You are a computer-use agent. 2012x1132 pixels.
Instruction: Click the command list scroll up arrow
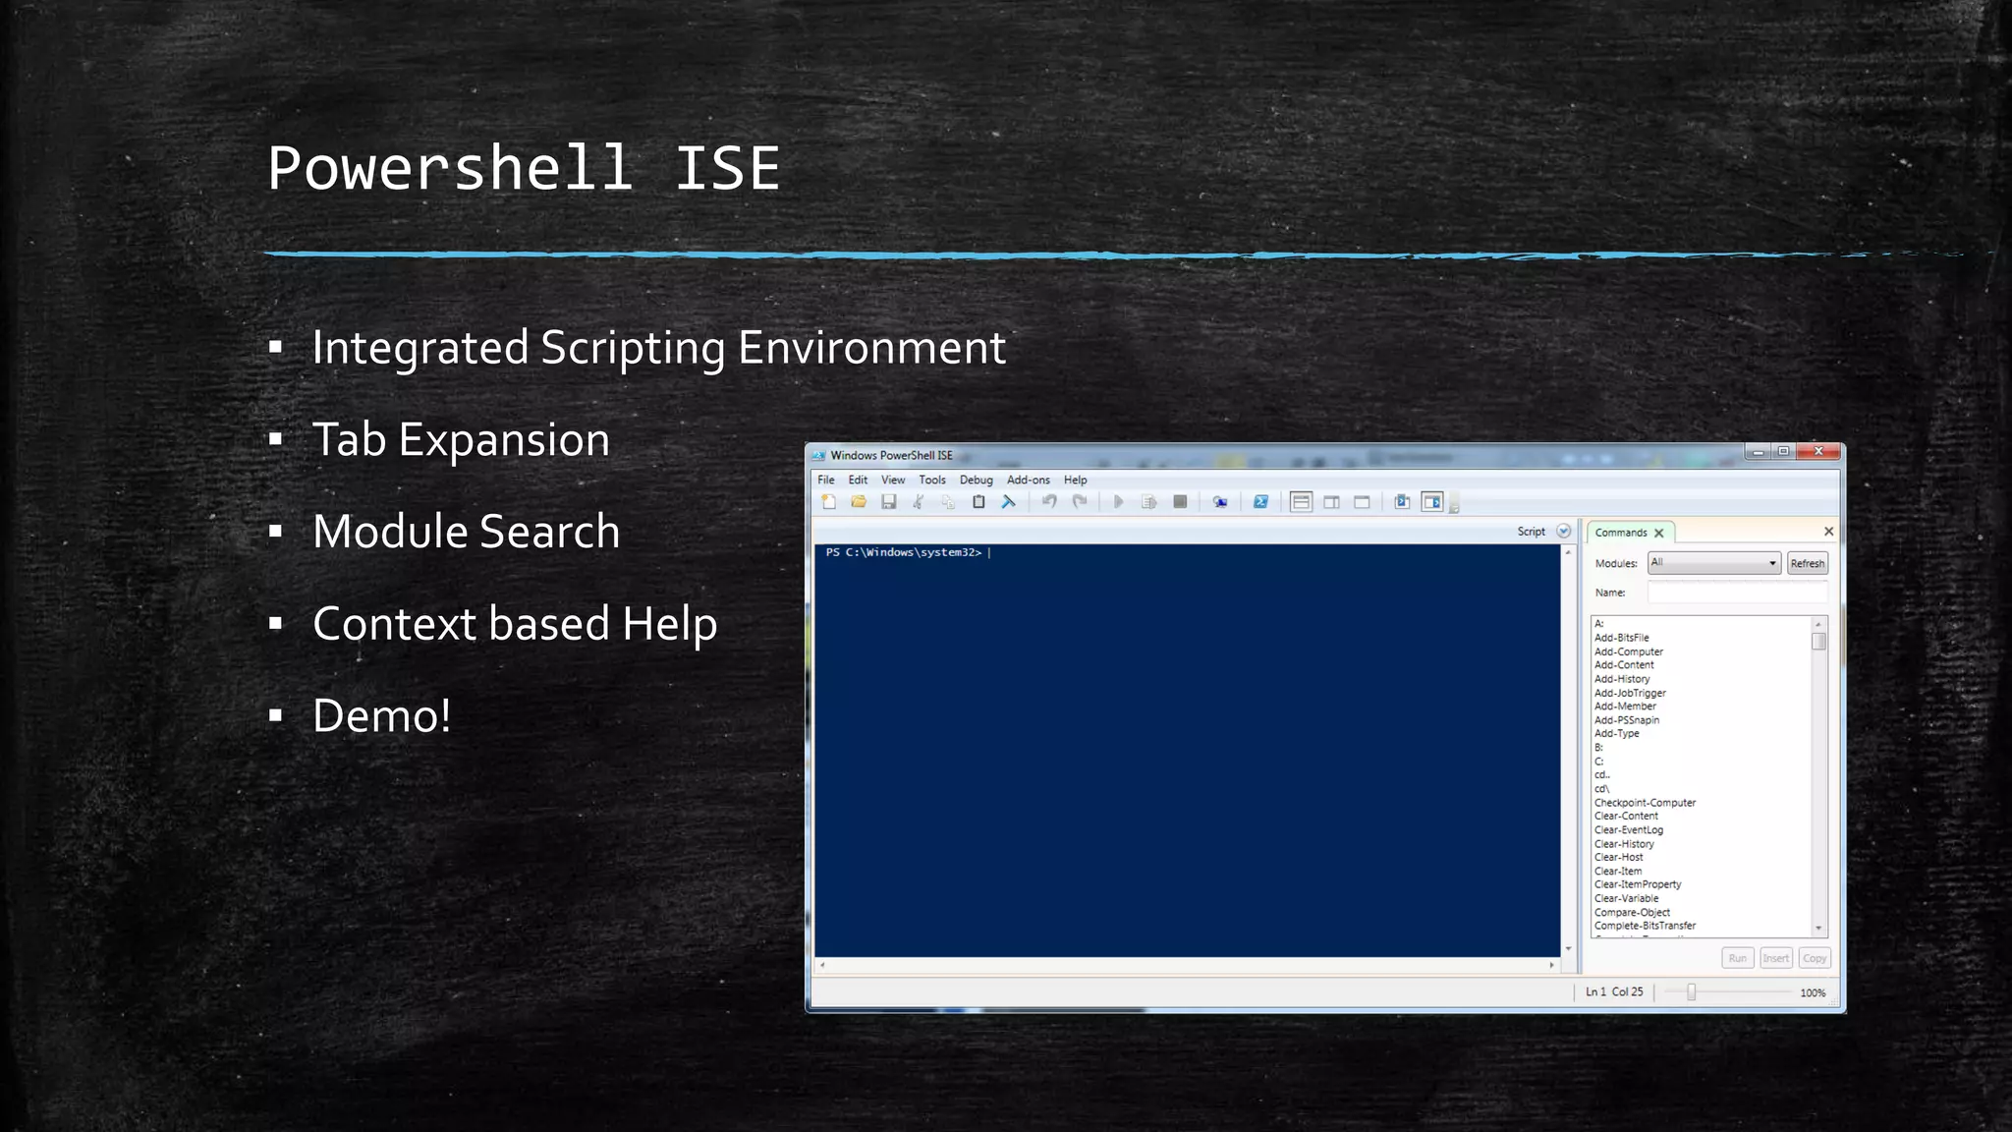(1818, 624)
